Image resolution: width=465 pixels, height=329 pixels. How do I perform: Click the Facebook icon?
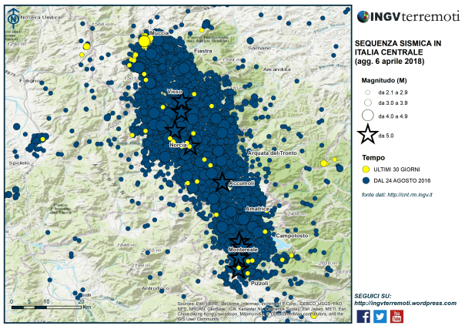click(363, 316)
